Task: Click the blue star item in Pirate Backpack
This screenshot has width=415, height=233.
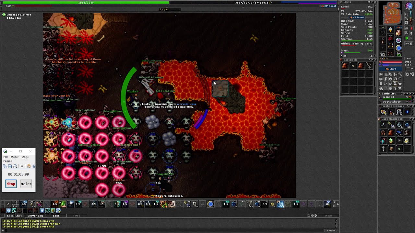Action: tap(407, 112)
